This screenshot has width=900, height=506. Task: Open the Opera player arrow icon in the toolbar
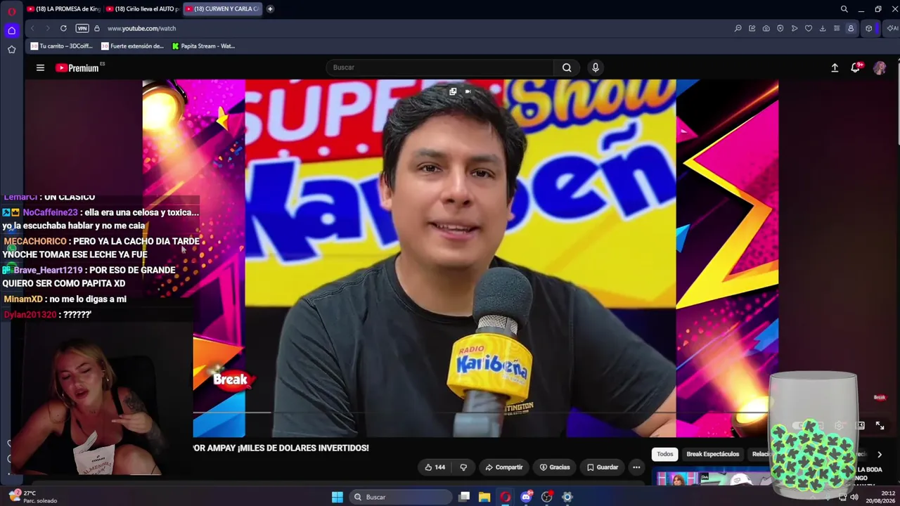tap(794, 28)
